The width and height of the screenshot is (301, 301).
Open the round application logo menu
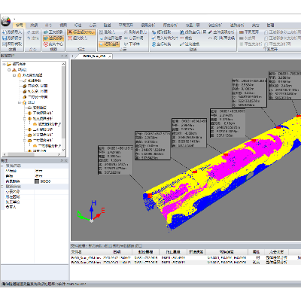tap(5, 21)
